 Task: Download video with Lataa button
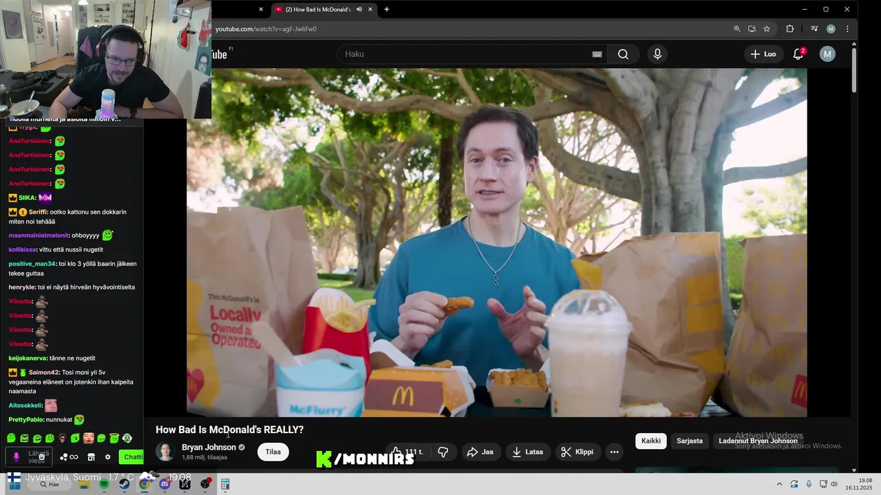[x=528, y=452]
